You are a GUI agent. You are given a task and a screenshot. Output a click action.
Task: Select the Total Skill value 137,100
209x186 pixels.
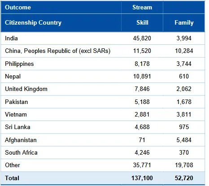click(x=142, y=178)
